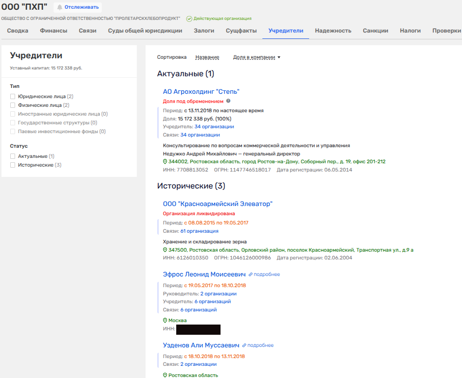Click the location pin icon beside Москва
Screen dimensions: 462x378
pos(165,320)
